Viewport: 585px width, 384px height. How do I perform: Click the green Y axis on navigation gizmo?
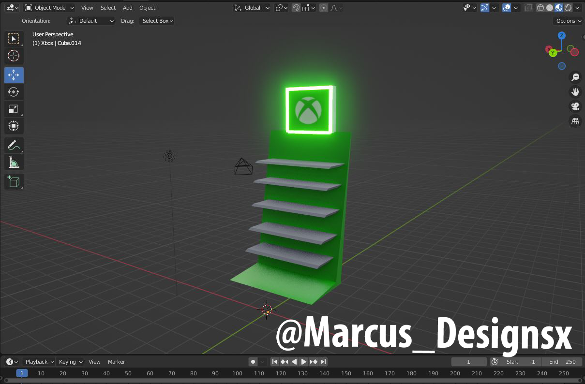tap(553, 53)
